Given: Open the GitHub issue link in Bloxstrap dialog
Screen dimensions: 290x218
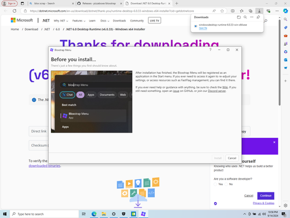Looking at the screenshot, I should (176, 91).
